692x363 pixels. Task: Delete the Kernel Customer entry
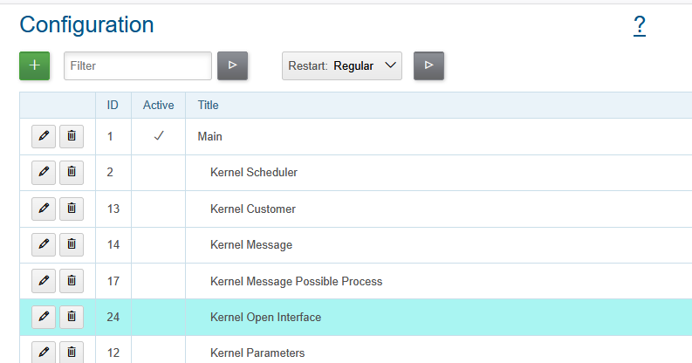pos(72,209)
